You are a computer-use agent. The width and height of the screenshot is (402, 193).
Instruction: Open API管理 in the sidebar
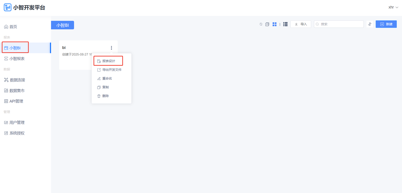[16, 101]
